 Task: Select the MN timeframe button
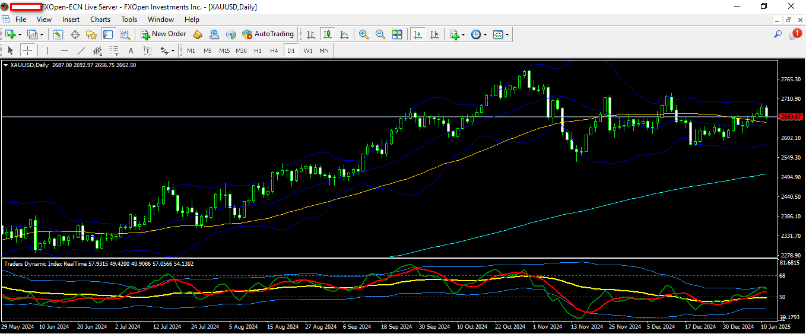pos(324,50)
